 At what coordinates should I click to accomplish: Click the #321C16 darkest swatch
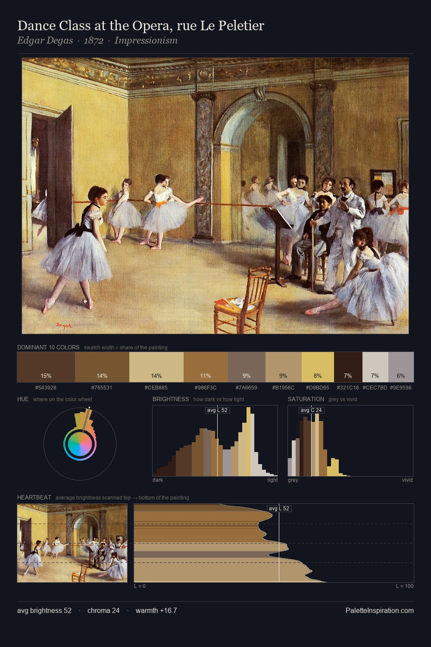pyautogui.click(x=348, y=367)
